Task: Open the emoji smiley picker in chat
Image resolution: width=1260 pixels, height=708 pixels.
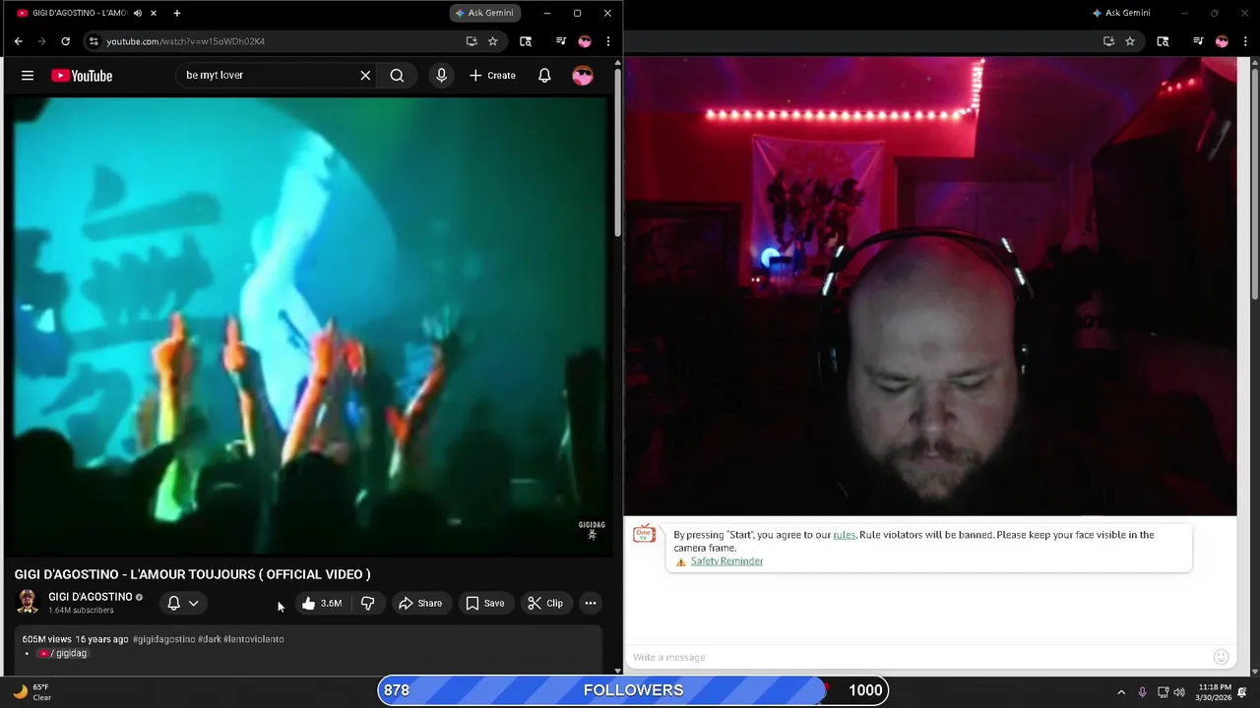Action: [x=1221, y=657]
